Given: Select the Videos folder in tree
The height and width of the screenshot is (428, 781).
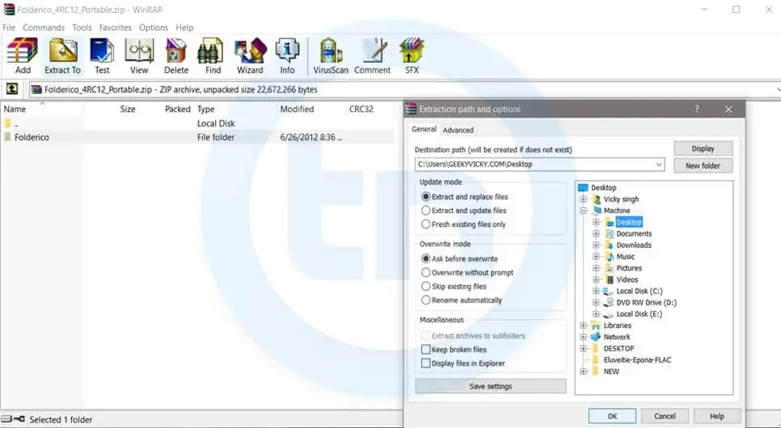Looking at the screenshot, I should (627, 279).
